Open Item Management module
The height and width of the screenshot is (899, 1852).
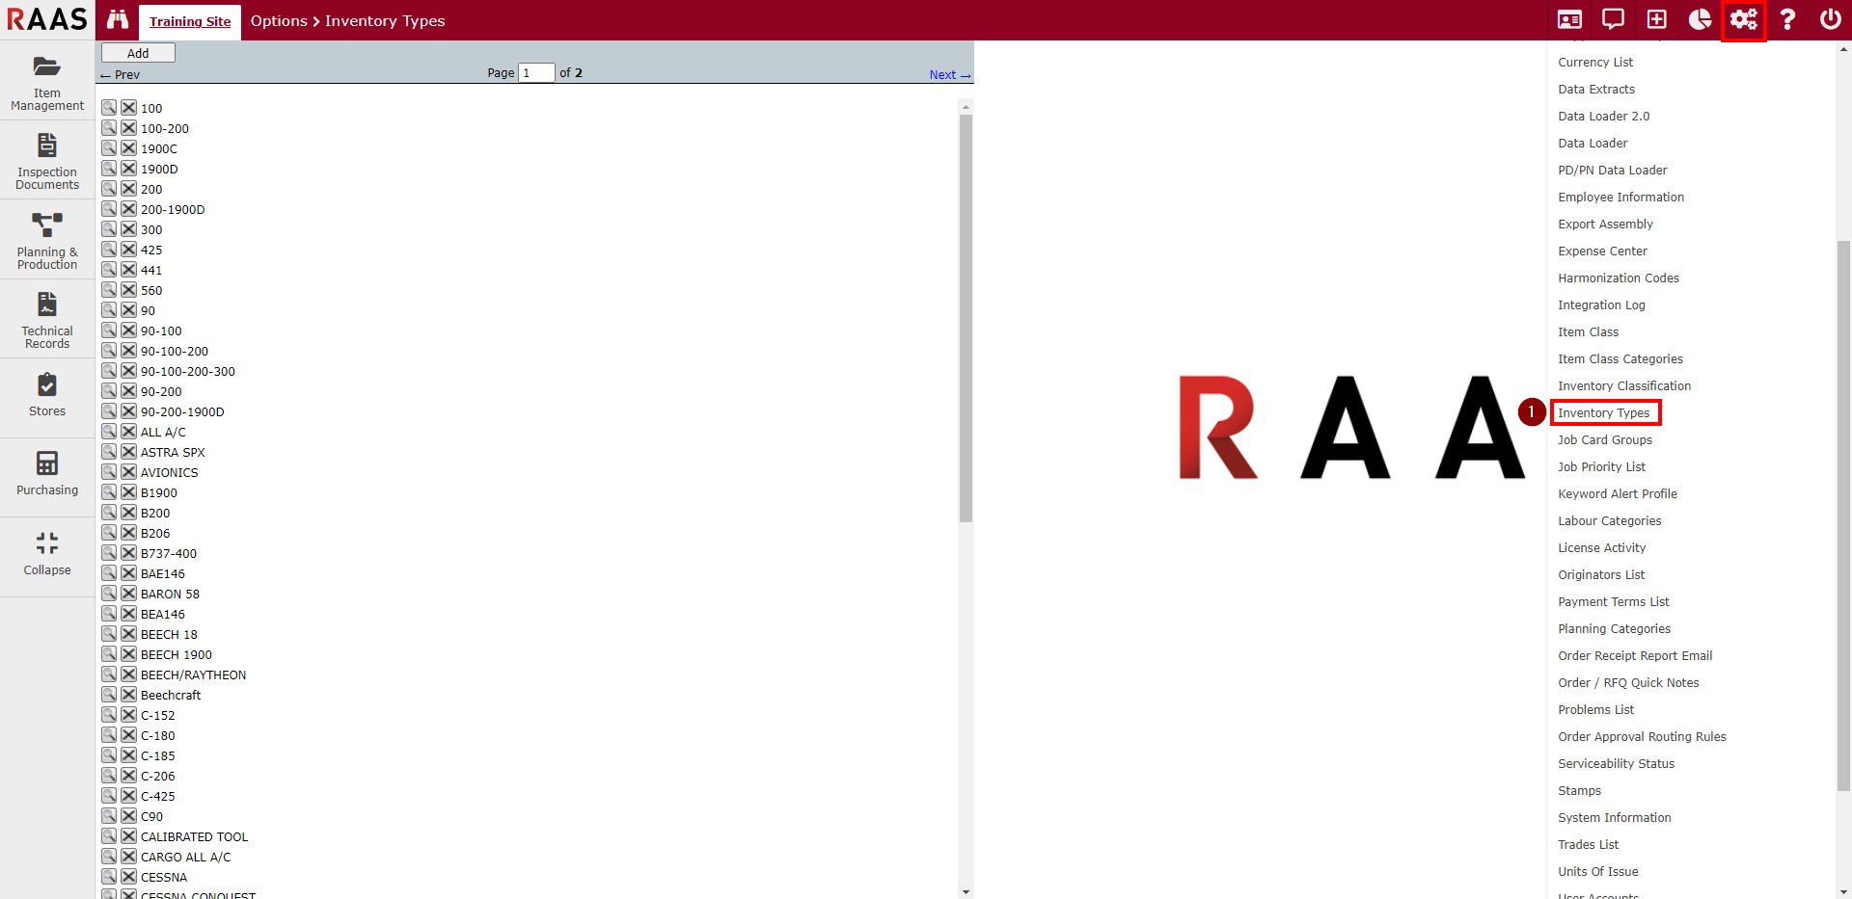tap(47, 82)
